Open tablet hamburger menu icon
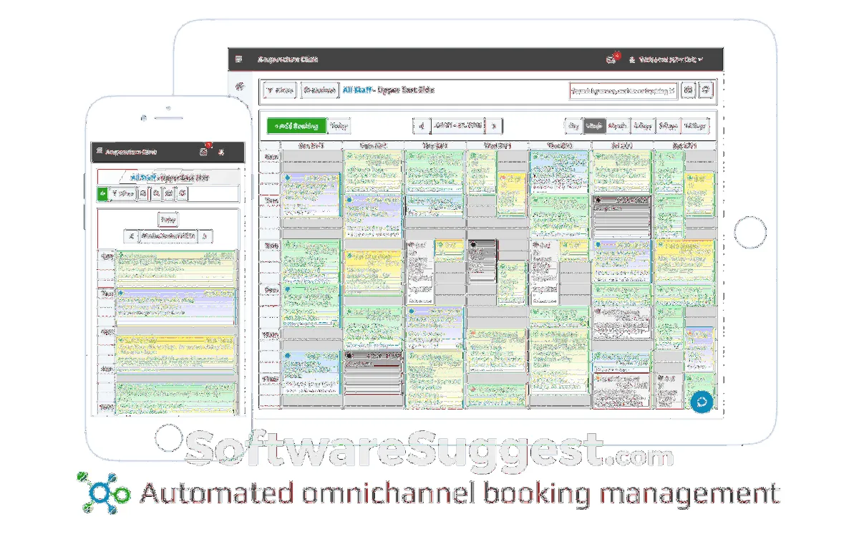 click(x=238, y=59)
